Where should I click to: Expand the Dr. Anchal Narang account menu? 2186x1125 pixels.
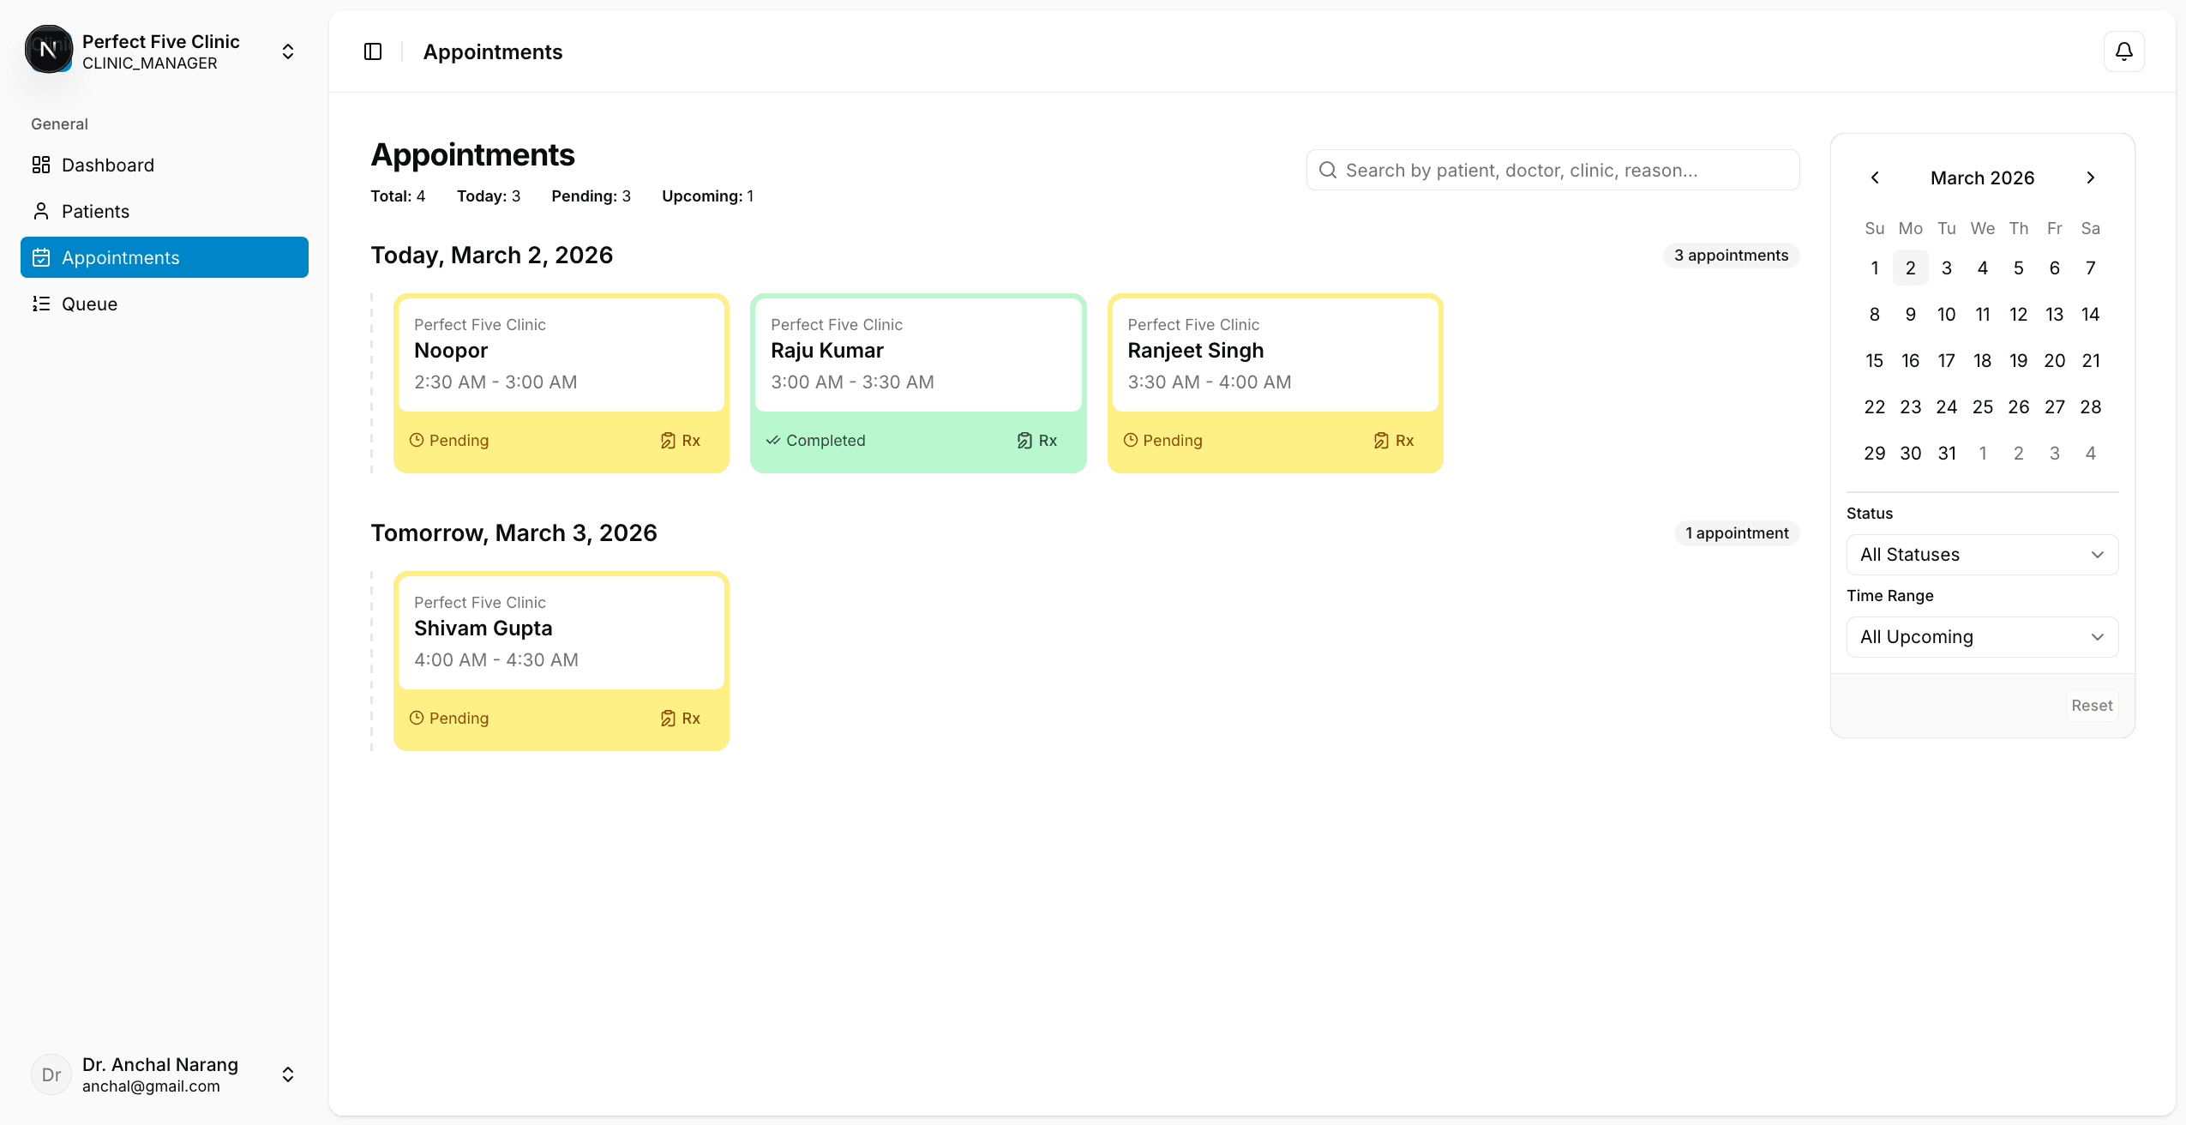tap(287, 1074)
